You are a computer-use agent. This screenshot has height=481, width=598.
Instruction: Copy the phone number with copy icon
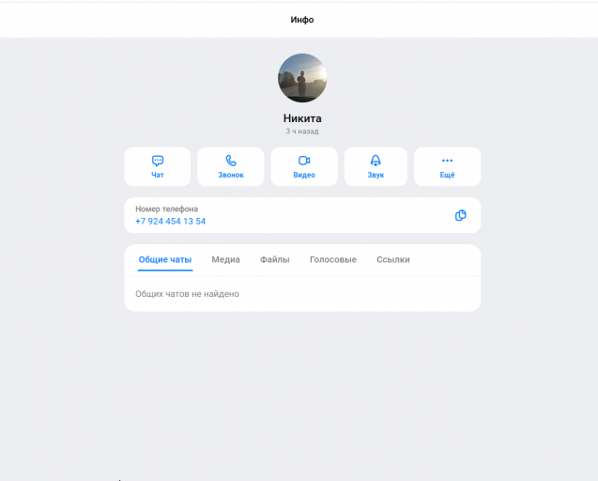pos(460,215)
